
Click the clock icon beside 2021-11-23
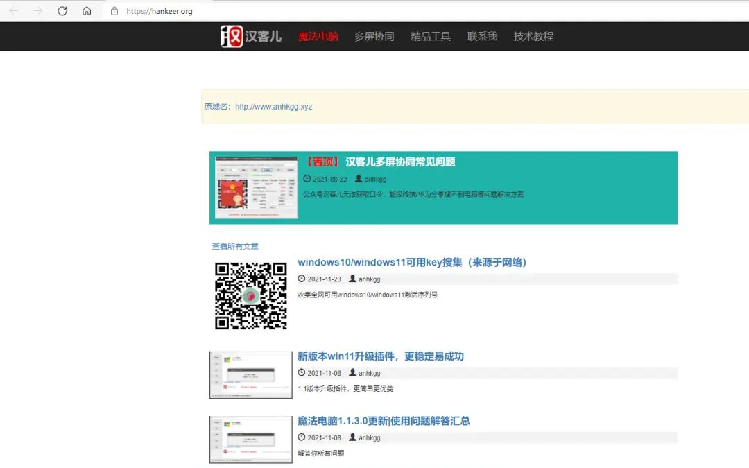tap(302, 279)
